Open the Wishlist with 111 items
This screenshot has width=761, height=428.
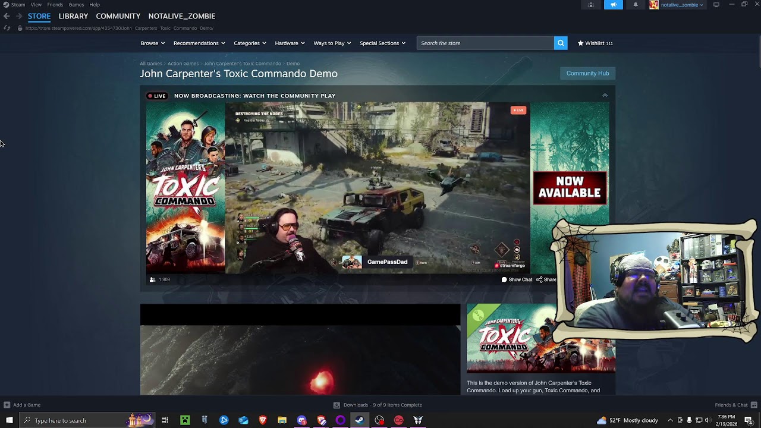[x=595, y=43]
